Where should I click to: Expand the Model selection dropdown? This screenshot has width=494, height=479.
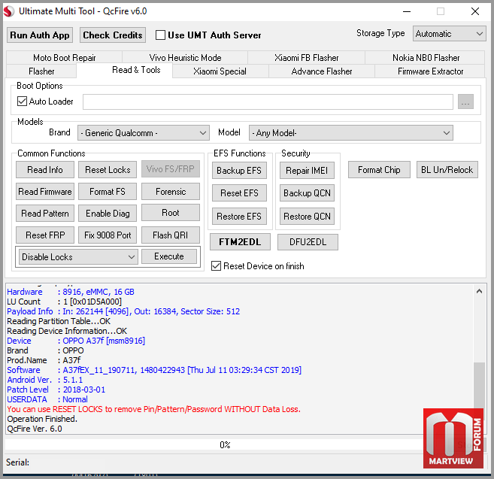point(350,133)
